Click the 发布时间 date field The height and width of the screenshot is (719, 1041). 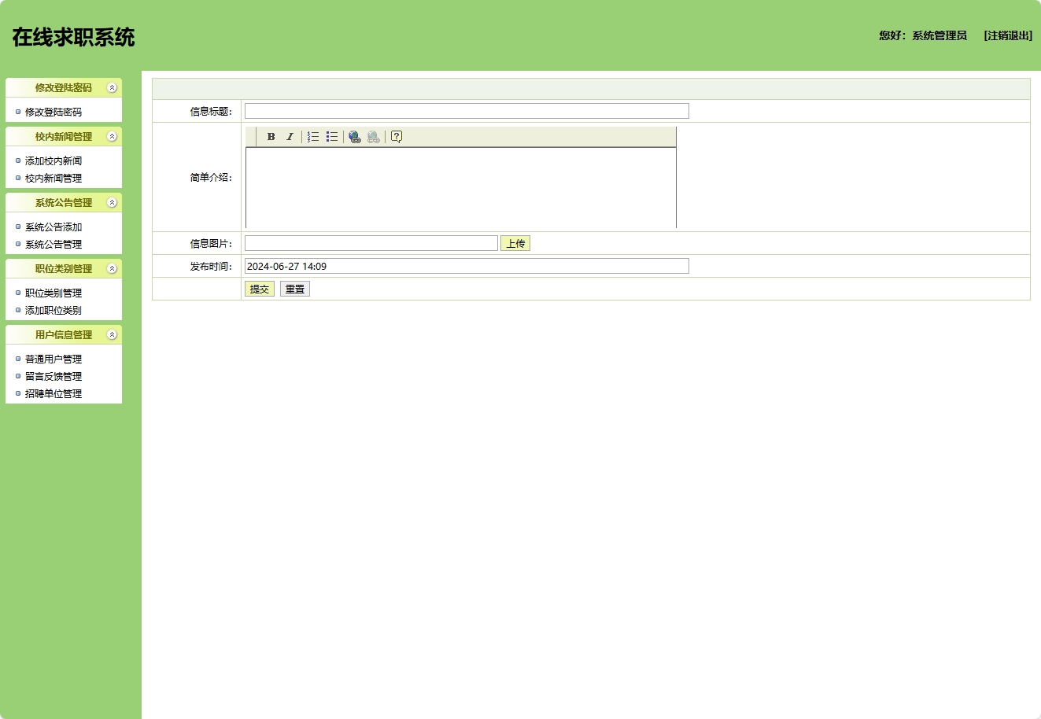pyautogui.click(x=467, y=266)
